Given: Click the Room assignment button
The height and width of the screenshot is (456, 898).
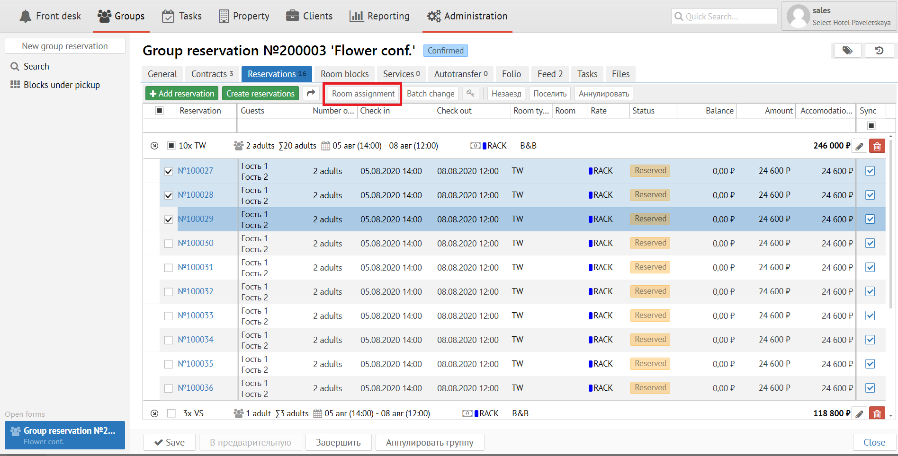Looking at the screenshot, I should click(x=363, y=94).
